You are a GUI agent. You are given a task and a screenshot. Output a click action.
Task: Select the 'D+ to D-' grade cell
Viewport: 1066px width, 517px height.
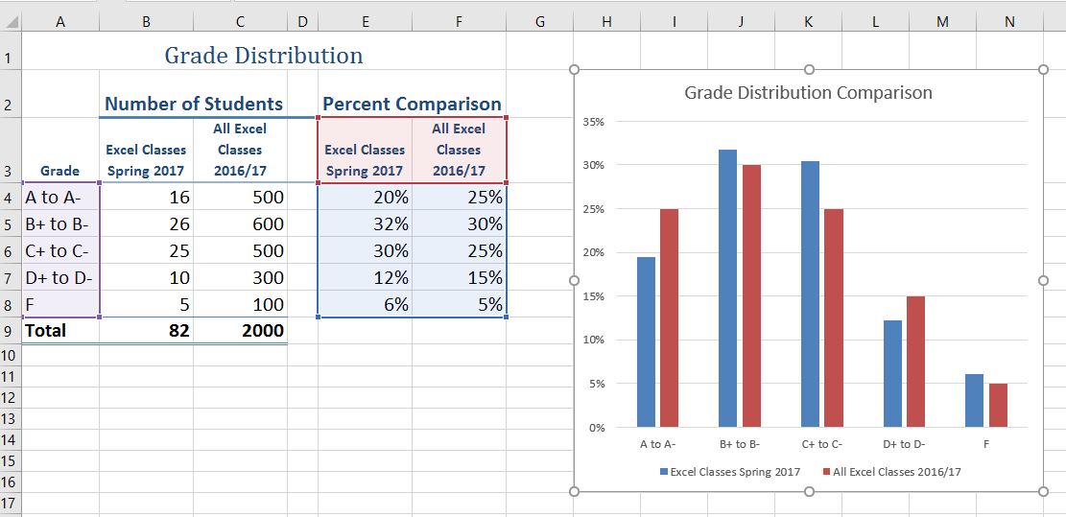coord(60,277)
